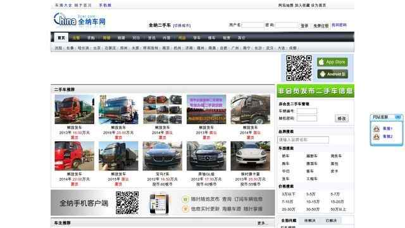Open the Android download button

click(332, 74)
